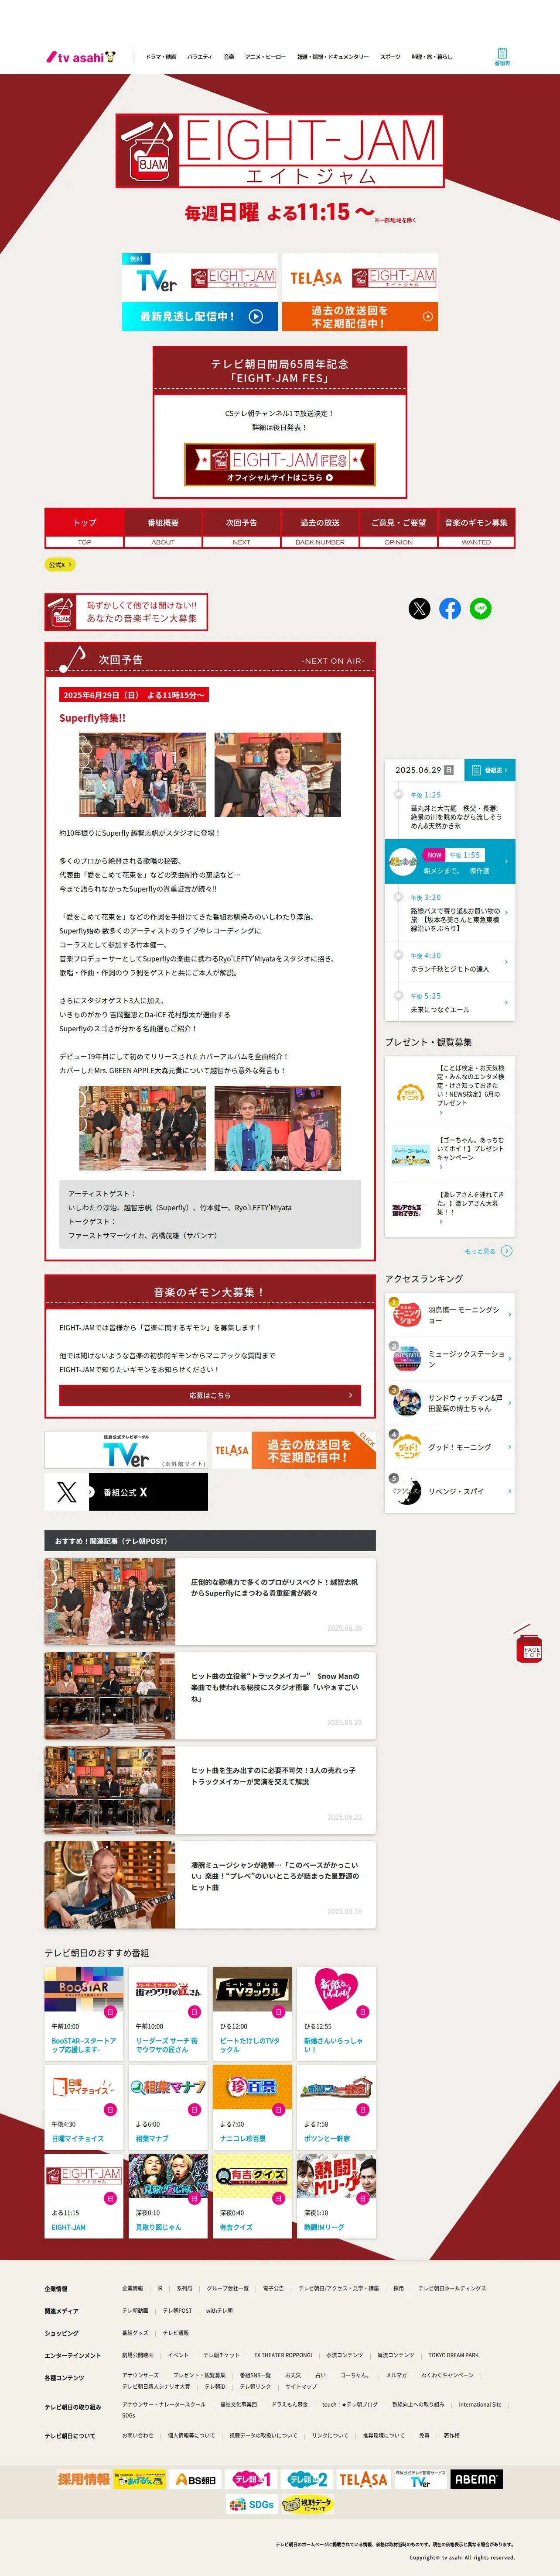Image resolution: width=560 pixels, height=2576 pixels.
Task: Open the TELASA 過去の放送回 banner beside TVer
Action: click(294, 1450)
